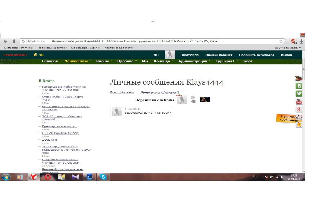Viewport: 309px width, 216px height.
Task: Expand the Правила dropdown menu
Action: click(127, 61)
